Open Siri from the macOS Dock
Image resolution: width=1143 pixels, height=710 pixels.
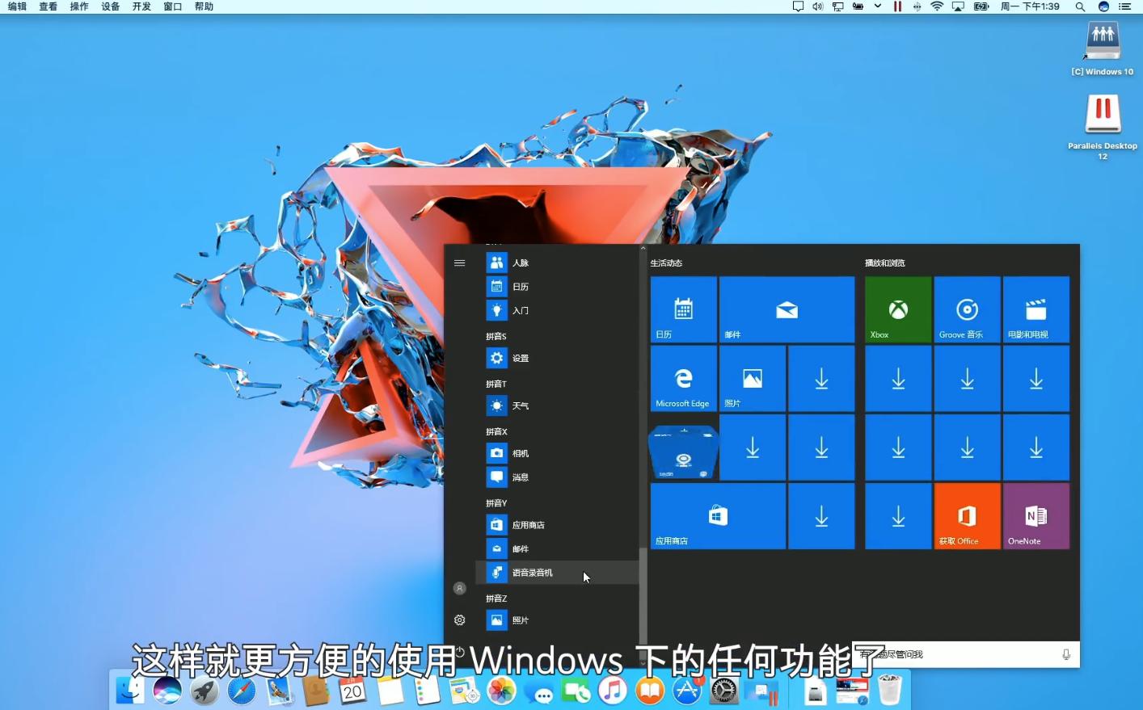167,691
